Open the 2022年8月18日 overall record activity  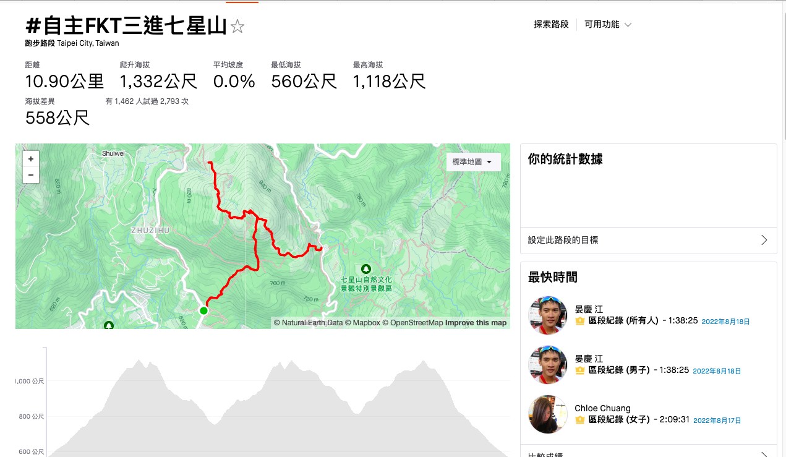tap(725, 322)
